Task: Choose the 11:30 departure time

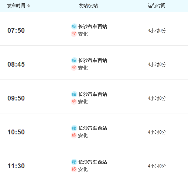Action: click(x=16, y=166)
